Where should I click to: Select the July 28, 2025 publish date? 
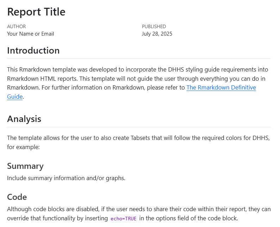[157, 34]
